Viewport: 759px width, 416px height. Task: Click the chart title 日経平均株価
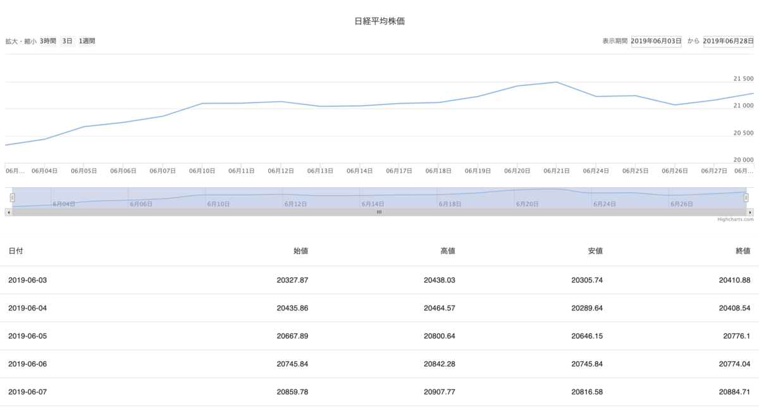pyautogui.click(x=379, y=21)
